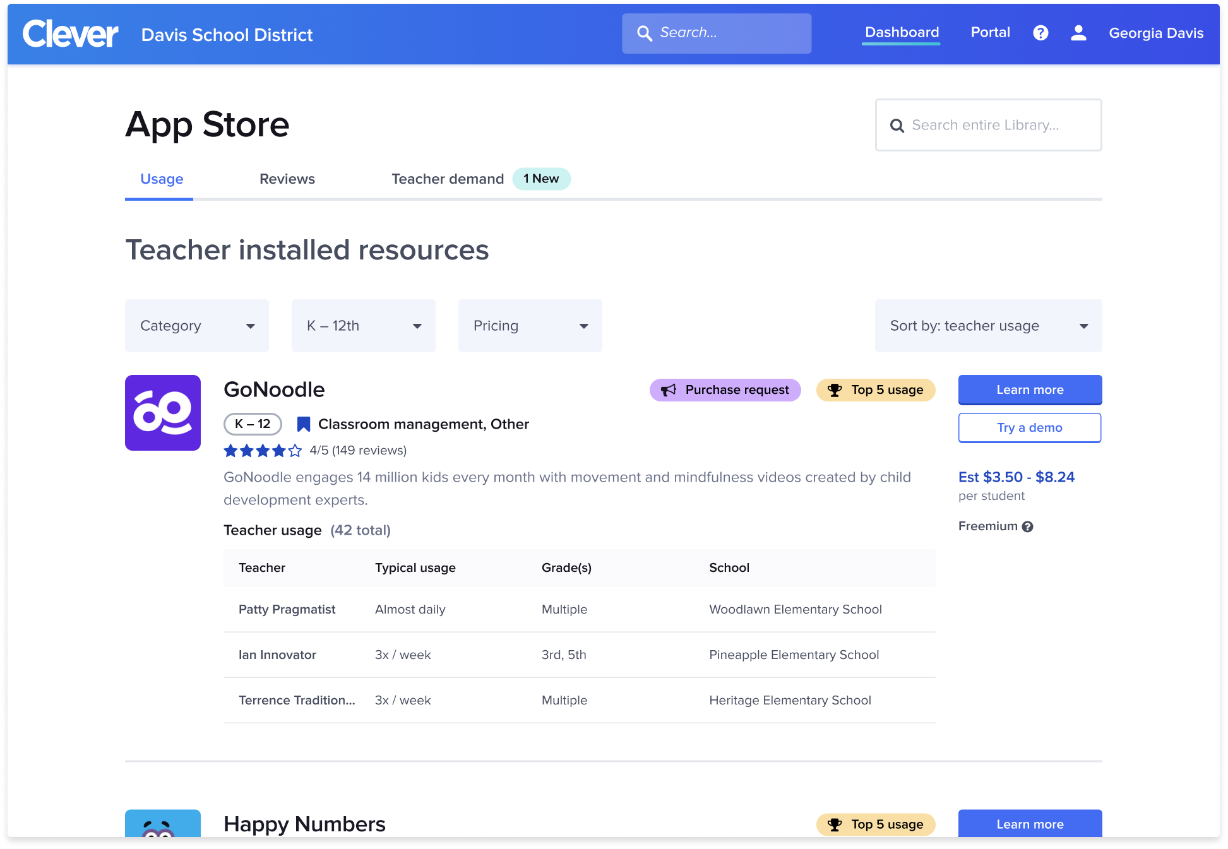Click the bookmark icon beside Classroom management

point(304,424)
